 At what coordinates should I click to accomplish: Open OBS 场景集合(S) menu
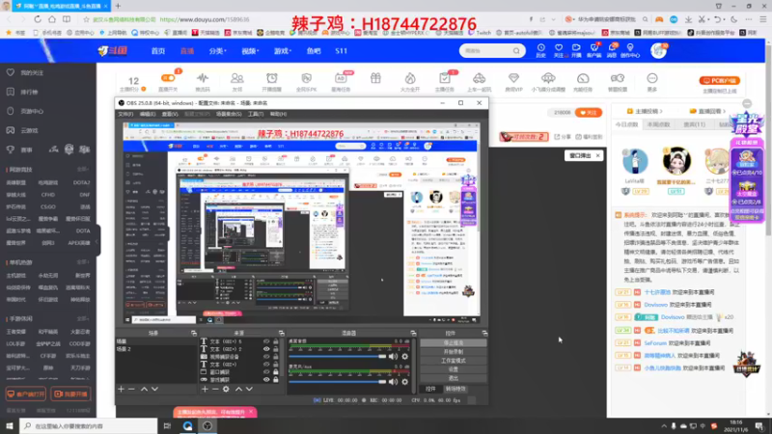coord(229,114)
